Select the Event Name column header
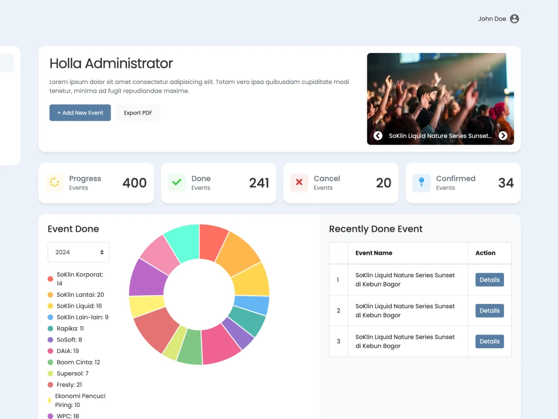The width and height of the screenshot is (558, 419). click(374, 253)
